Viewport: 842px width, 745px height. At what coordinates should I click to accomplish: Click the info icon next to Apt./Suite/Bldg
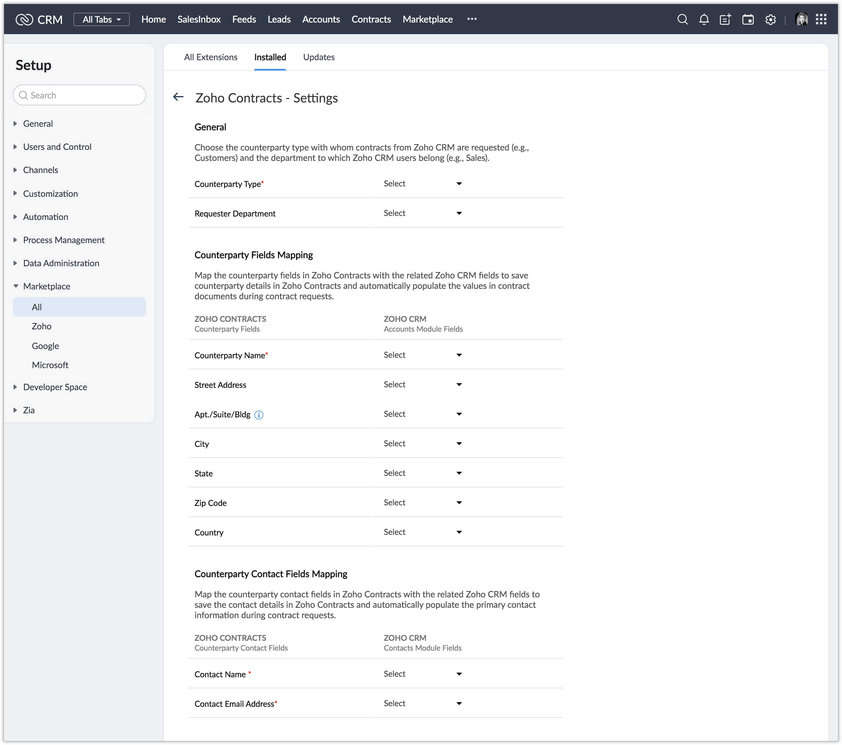pos(259,415)
